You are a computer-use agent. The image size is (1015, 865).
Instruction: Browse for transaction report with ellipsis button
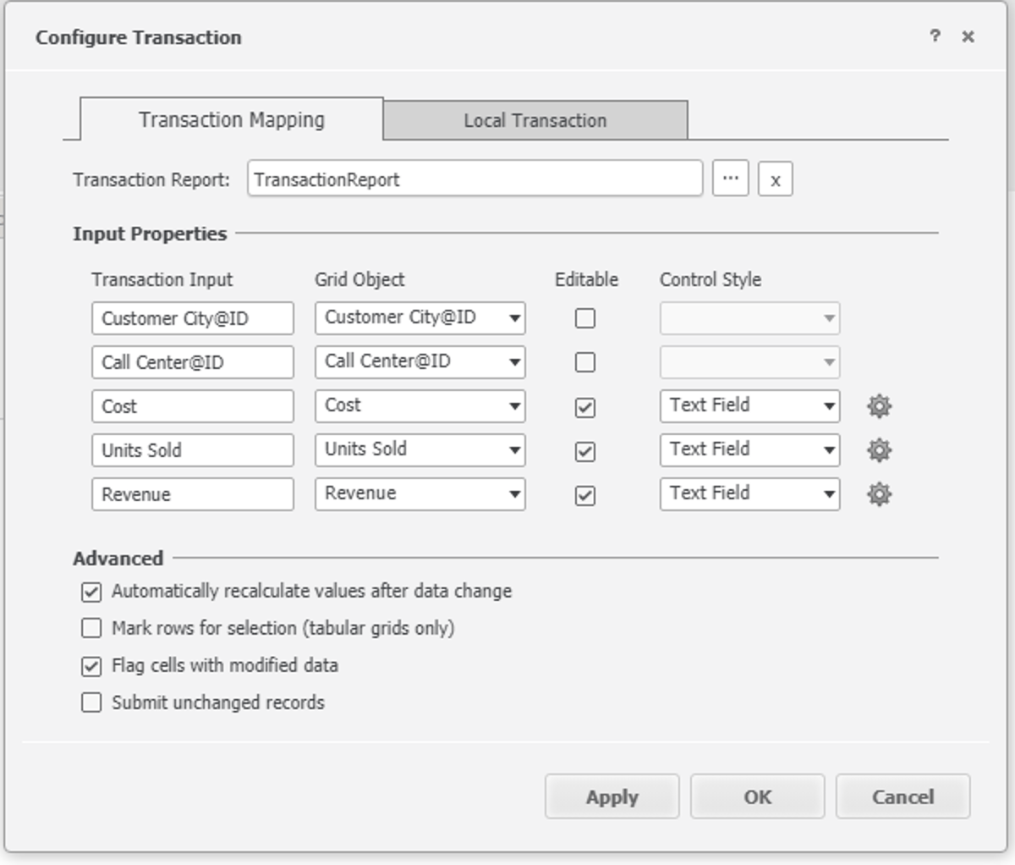pyautogui.click(x=731, y=179)
